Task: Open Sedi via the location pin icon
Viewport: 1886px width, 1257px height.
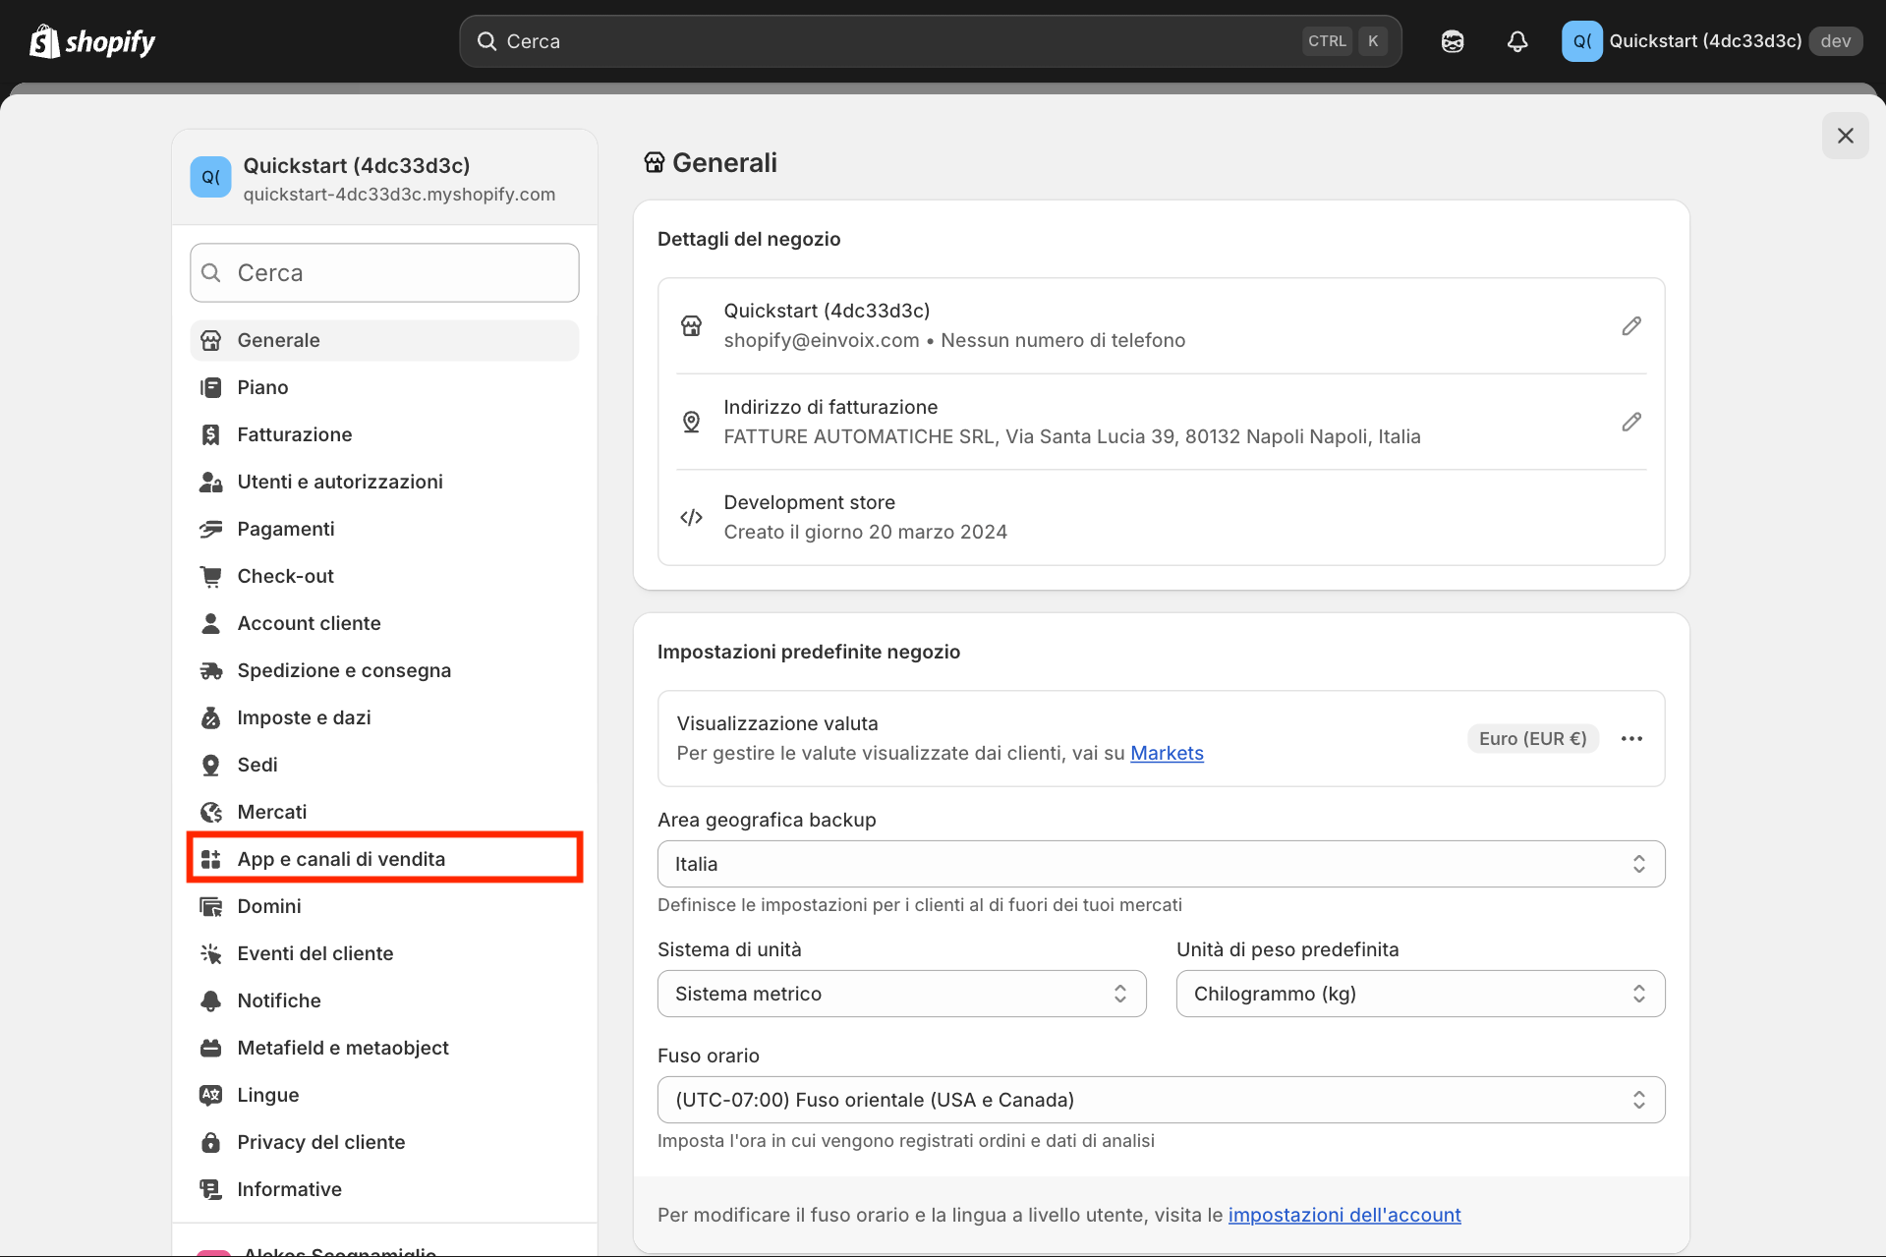Action: coord(211,765)
